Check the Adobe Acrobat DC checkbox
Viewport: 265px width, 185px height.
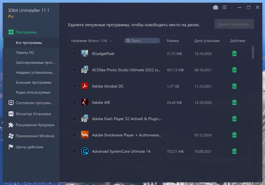[x=74, y=86]
